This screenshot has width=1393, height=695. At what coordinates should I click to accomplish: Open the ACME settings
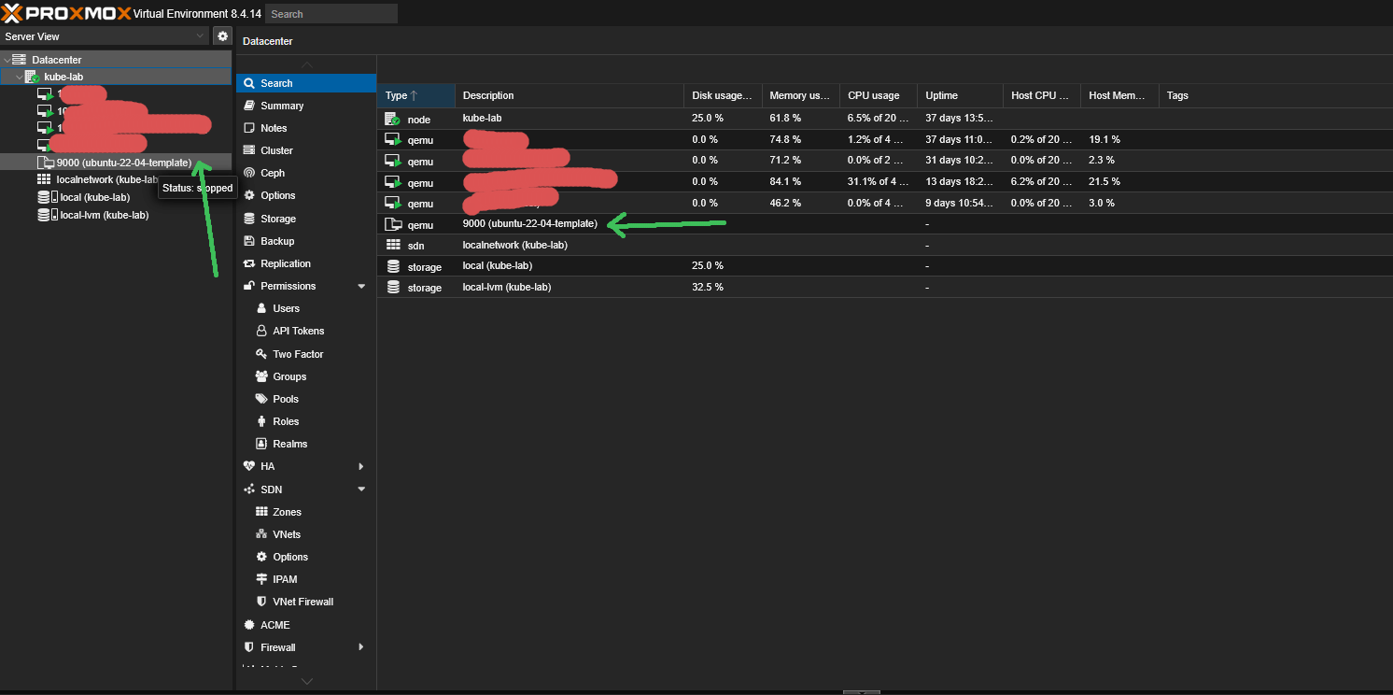(x=274, y=625)
